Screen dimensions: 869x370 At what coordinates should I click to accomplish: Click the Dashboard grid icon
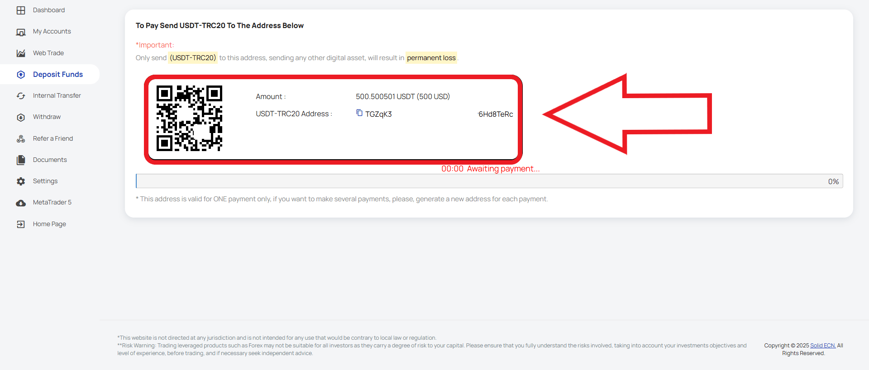pos(21,10)
